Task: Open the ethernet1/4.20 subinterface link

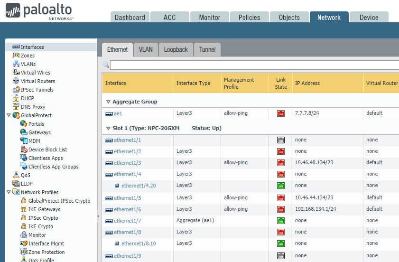Action: click(139, 186)
